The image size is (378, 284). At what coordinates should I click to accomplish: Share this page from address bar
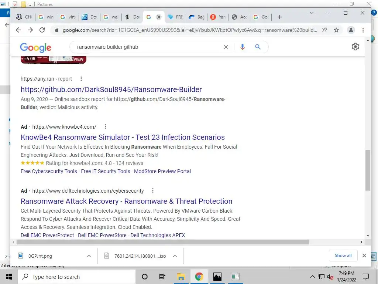[x=324, y=30]
